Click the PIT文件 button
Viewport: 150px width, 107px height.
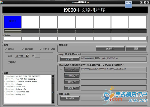(x=70, y=59)
